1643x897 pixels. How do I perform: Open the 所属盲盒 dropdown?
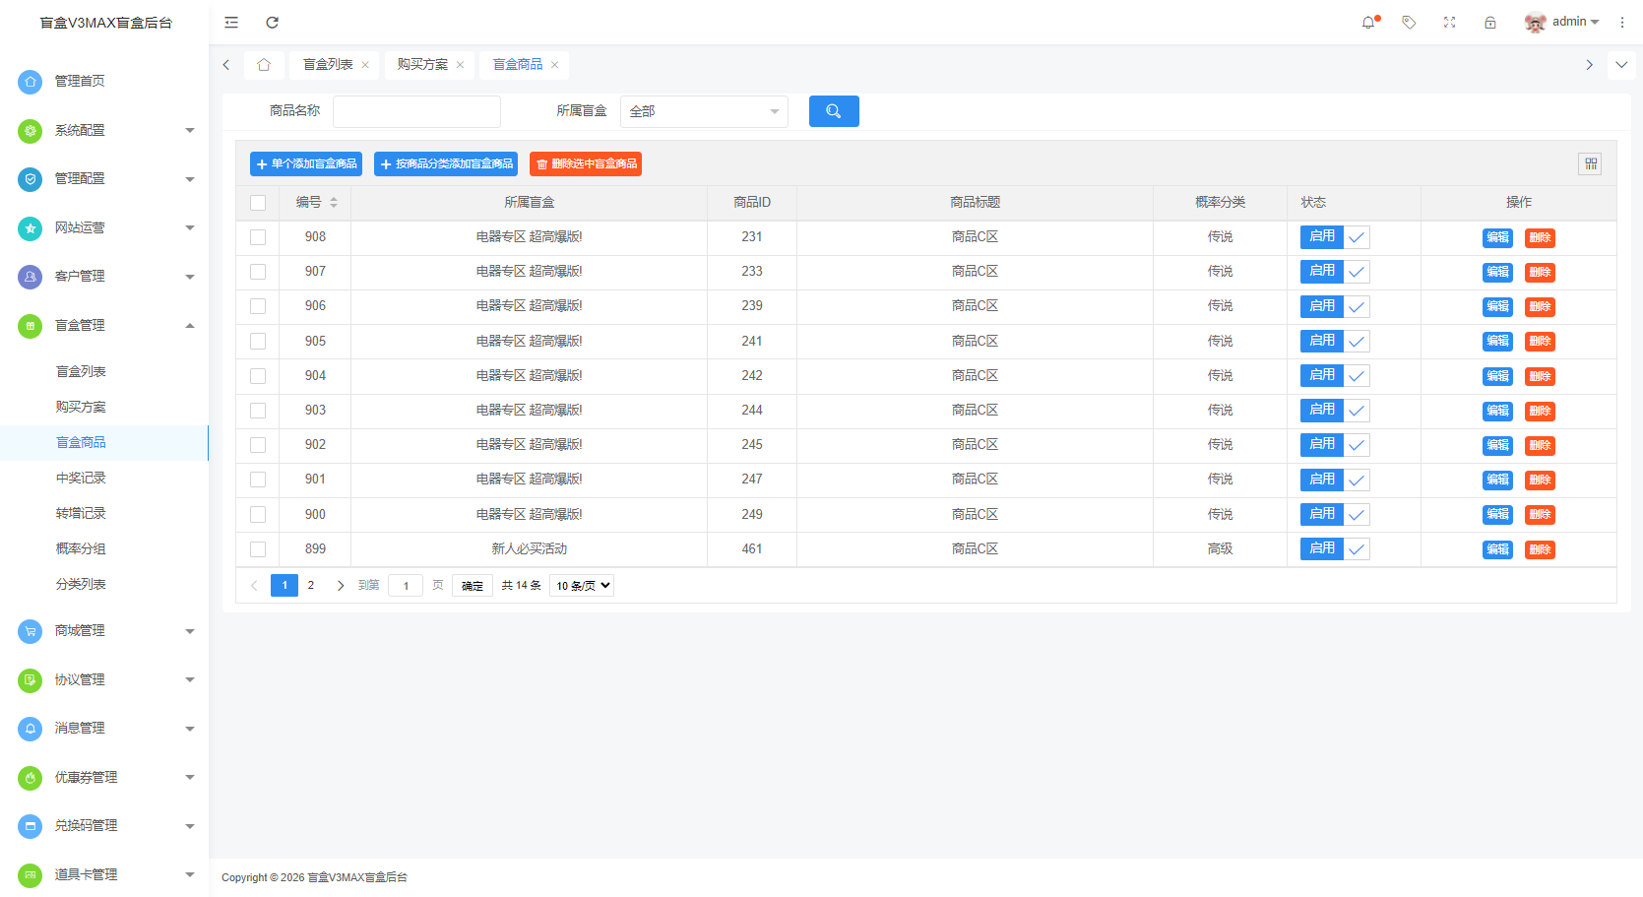[705, 111]
